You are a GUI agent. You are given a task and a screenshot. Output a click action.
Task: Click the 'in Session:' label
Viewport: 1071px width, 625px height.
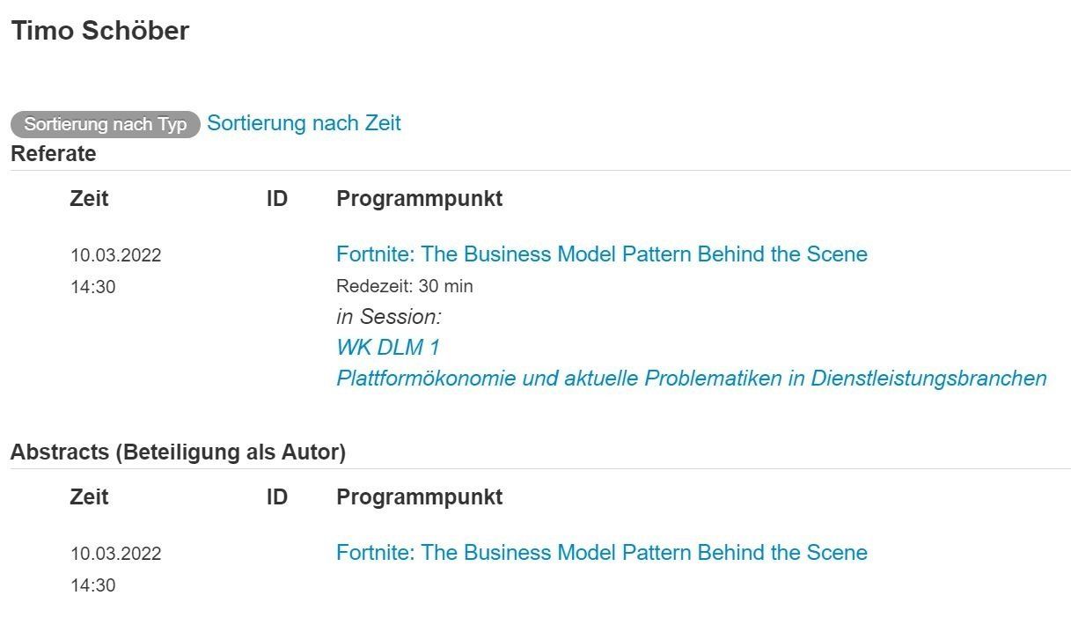click(388, 316)
